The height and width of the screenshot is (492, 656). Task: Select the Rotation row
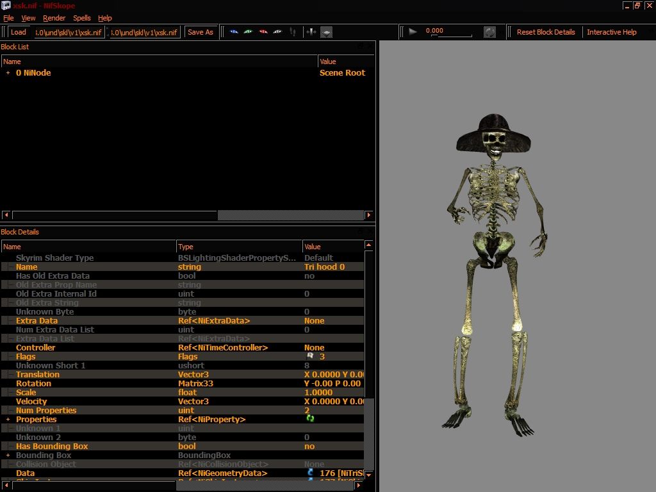183,383
